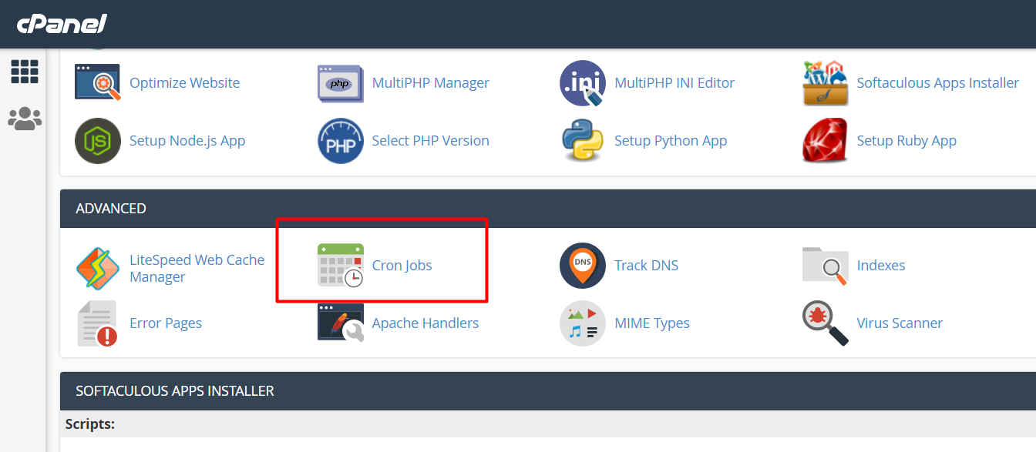The width and height of the screenshot is (1036, 452).
Task: Open User Manager people icon in sidebar
Action: [x=25, y=119]
